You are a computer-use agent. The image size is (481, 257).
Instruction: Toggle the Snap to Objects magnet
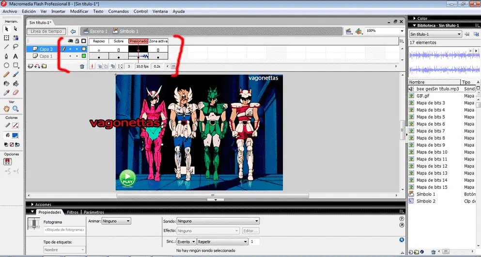(x=7, y=161)
